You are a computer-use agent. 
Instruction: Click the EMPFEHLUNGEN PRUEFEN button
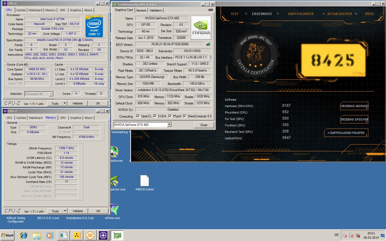[x=346, y=133]
